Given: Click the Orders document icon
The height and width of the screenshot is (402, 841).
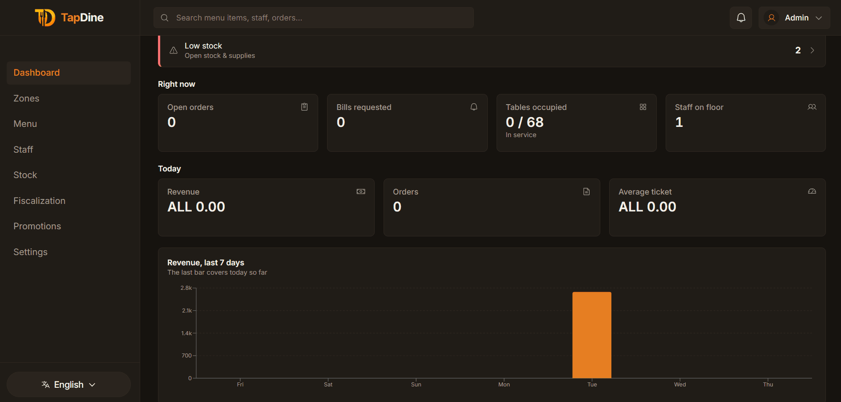Looking at the screenshot, I should coord(586,191).
